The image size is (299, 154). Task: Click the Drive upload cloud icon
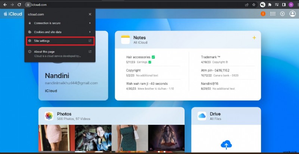pyautogui.click(x=226, y=145)
